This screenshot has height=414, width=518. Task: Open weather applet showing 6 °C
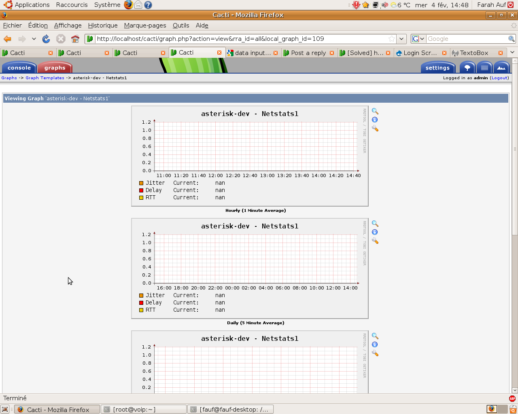[401, 5]
